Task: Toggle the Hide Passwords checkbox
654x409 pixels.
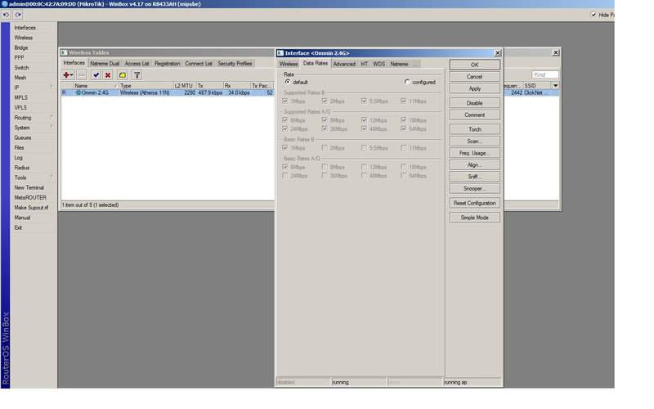Action: coord(594,15)
